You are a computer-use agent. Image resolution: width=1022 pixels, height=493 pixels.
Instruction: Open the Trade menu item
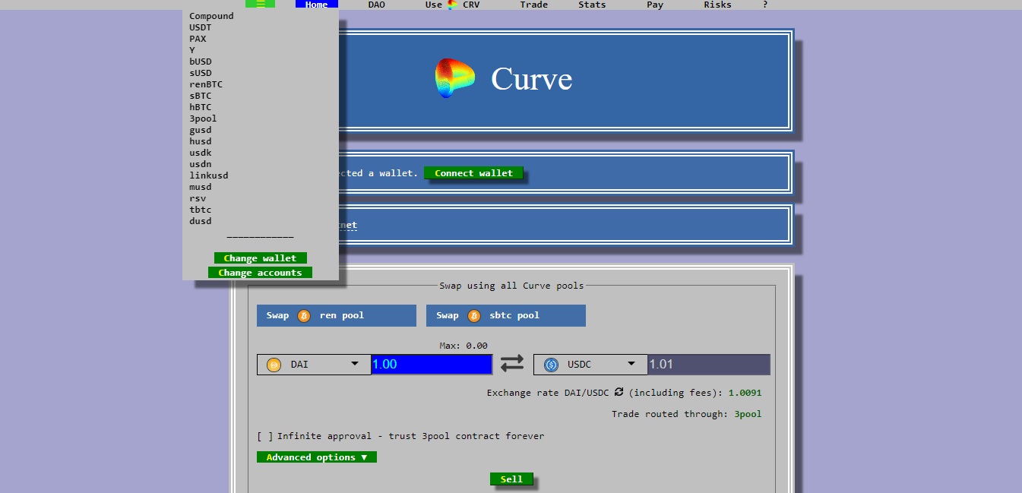pyautogui.click(x=533, y=5)
